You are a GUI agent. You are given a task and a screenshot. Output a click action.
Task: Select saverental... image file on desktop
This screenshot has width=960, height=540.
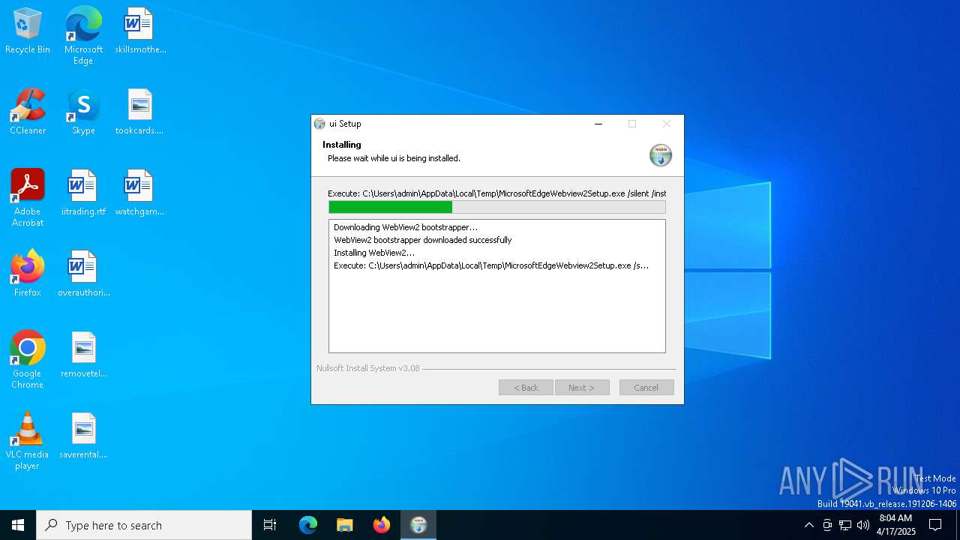[x=83, y=436]
